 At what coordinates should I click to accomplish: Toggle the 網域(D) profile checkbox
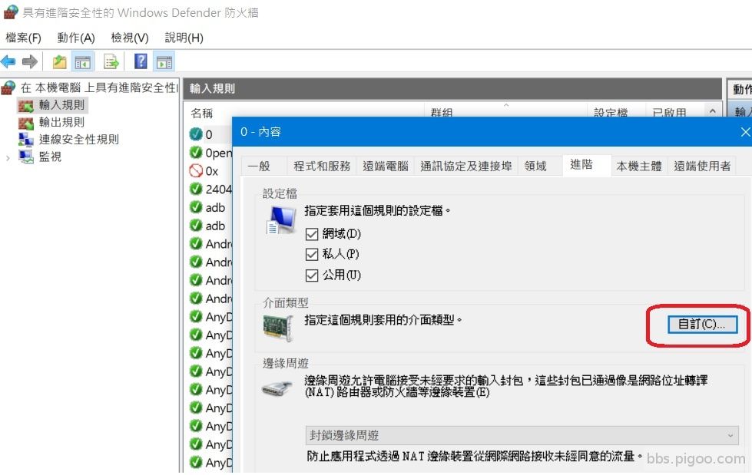coord(312,234)
